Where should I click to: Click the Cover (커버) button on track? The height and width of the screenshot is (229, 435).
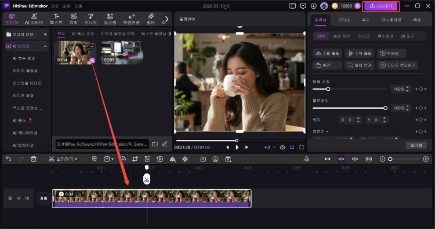43,198
